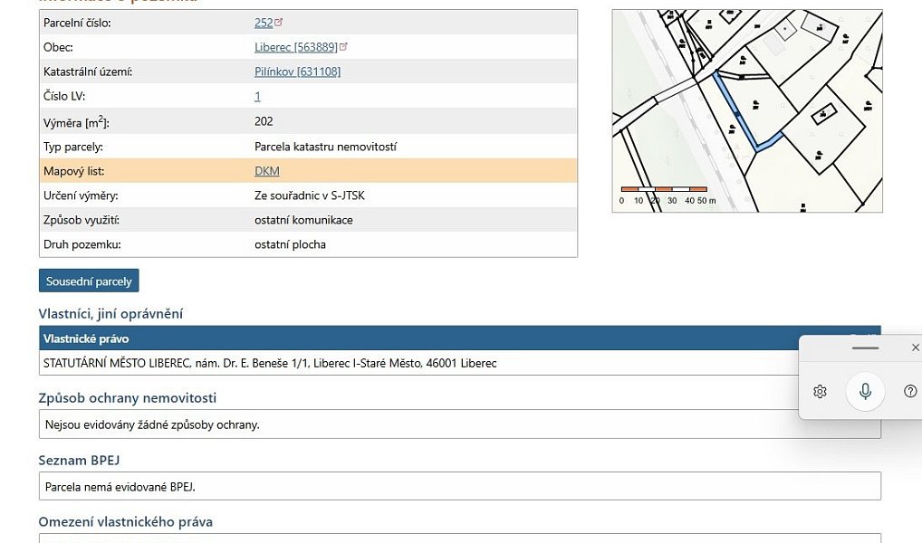
Task: Click the Katastrální území label
Action: pos(88,71)
